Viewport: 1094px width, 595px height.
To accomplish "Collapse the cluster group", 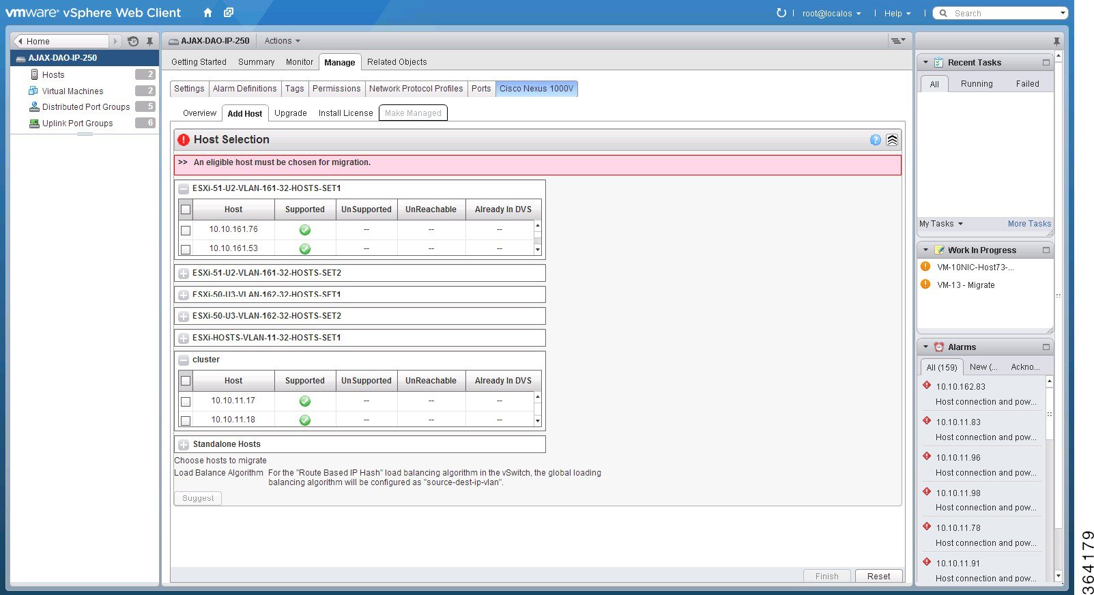I will 184,360.
